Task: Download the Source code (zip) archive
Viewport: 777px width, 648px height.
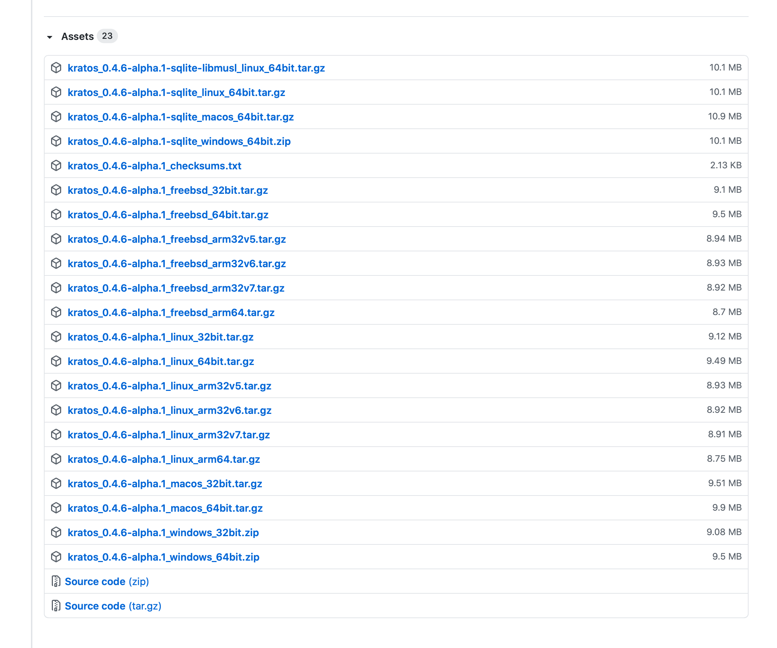Action: (x=95, y=581)
